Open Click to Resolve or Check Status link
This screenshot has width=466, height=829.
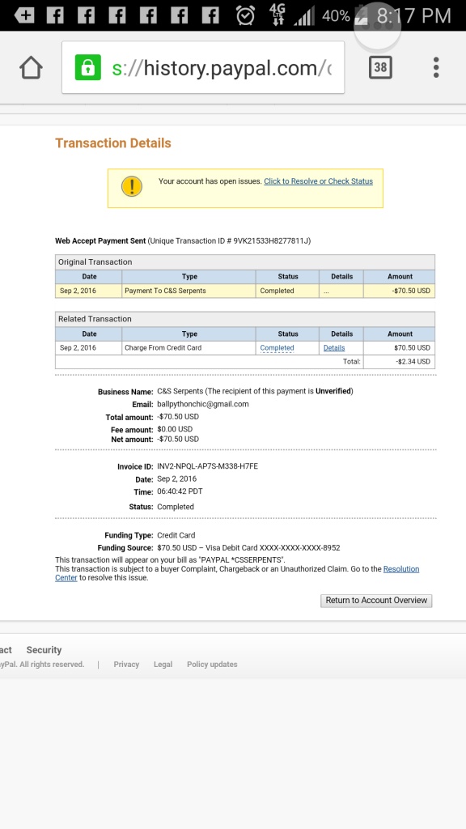[318, 181]
